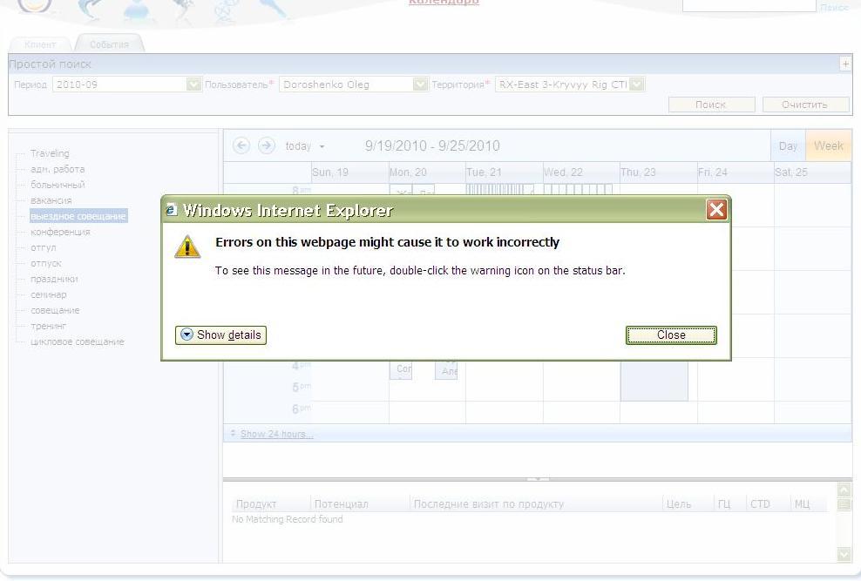Select the семинар event type
861x581 pixels.
48,294
